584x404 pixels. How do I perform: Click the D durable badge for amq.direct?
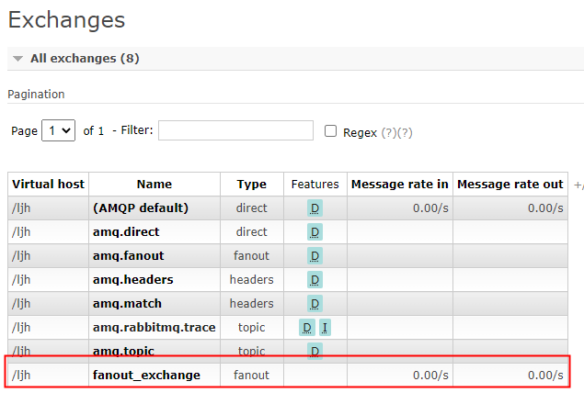coord(315,232)
